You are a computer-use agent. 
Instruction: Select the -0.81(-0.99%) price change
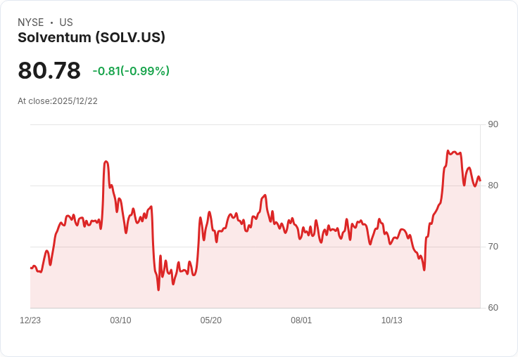131,71
